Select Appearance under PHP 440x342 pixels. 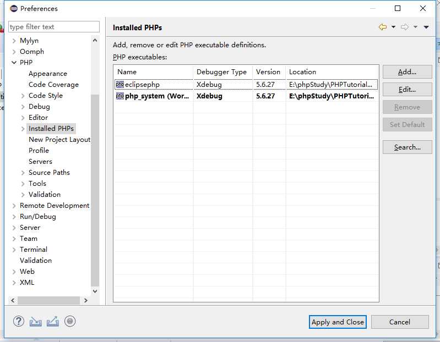pyautogui.click(x=48, y=74)
